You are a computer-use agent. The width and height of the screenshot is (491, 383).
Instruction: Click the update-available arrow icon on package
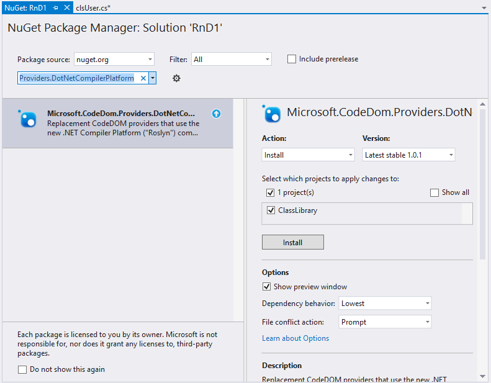tap(216, 114)
